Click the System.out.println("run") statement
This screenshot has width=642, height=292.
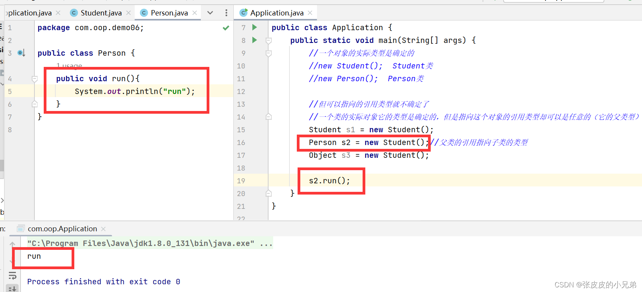135,91
